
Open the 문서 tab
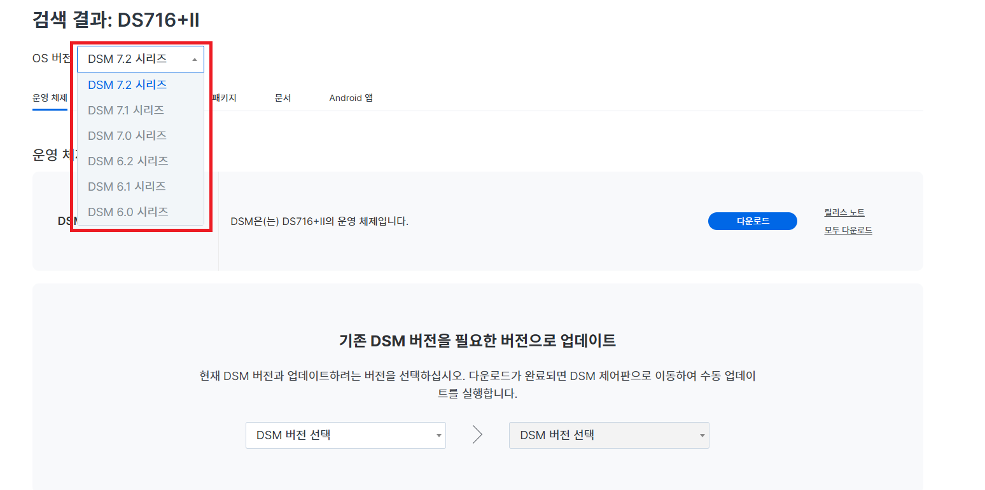point(283,98)
